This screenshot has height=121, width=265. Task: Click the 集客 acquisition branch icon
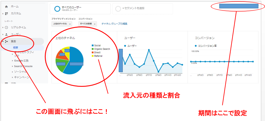7,41
